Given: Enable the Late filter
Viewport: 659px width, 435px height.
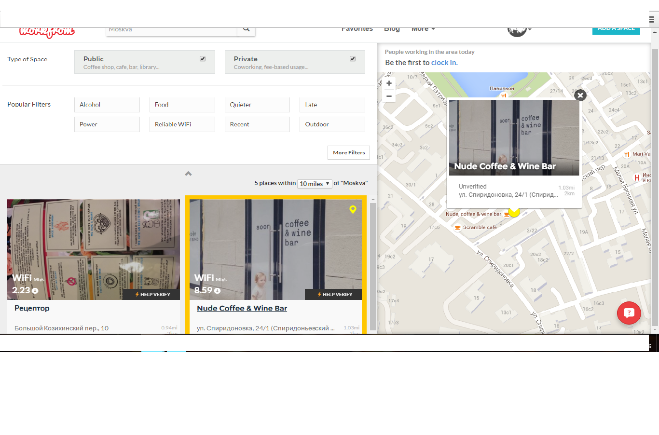Looking at the screenshot, I should (332, 105).
